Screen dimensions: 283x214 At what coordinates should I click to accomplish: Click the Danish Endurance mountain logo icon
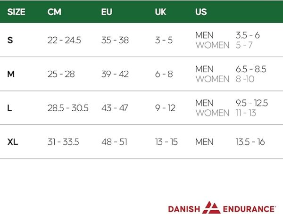211,207
